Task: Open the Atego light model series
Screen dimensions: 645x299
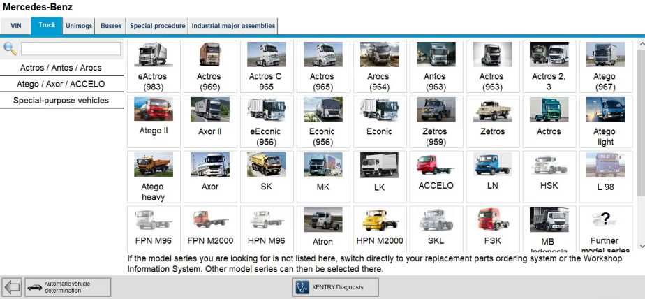Action: [606, 122]
